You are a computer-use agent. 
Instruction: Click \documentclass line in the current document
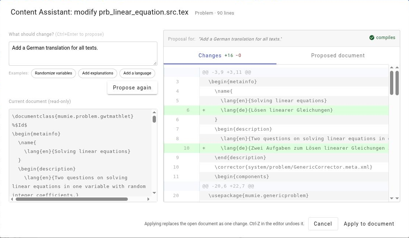[x=73, y=116]
